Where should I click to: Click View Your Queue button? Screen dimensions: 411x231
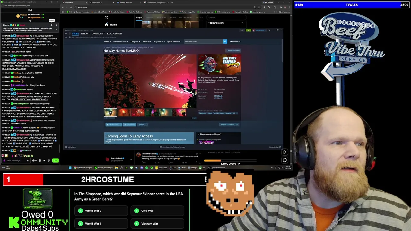point(229,124)
